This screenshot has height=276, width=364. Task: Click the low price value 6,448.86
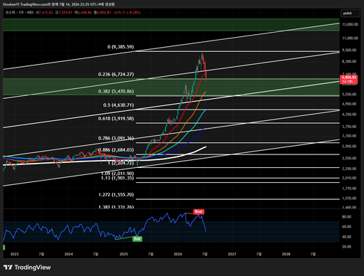pyautogui.click(x=85, y=12)
